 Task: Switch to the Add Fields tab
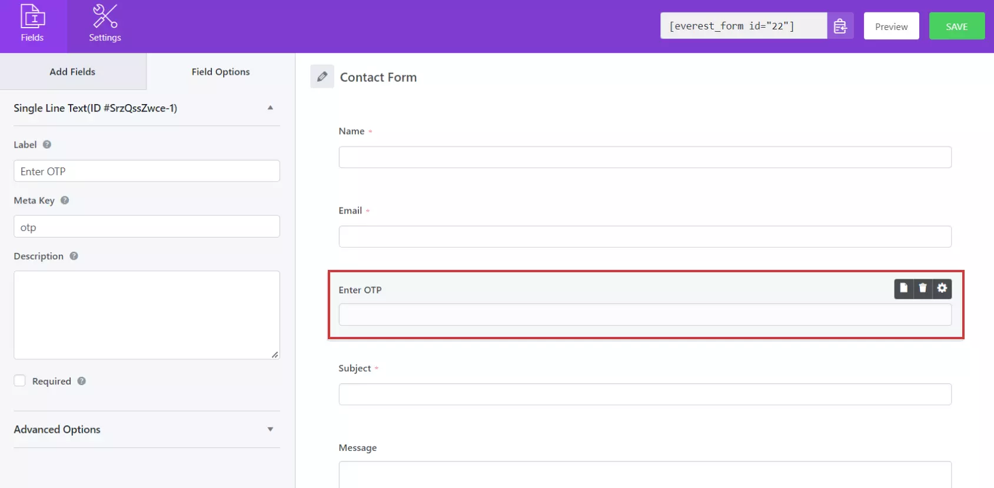[x=73, y=72]
